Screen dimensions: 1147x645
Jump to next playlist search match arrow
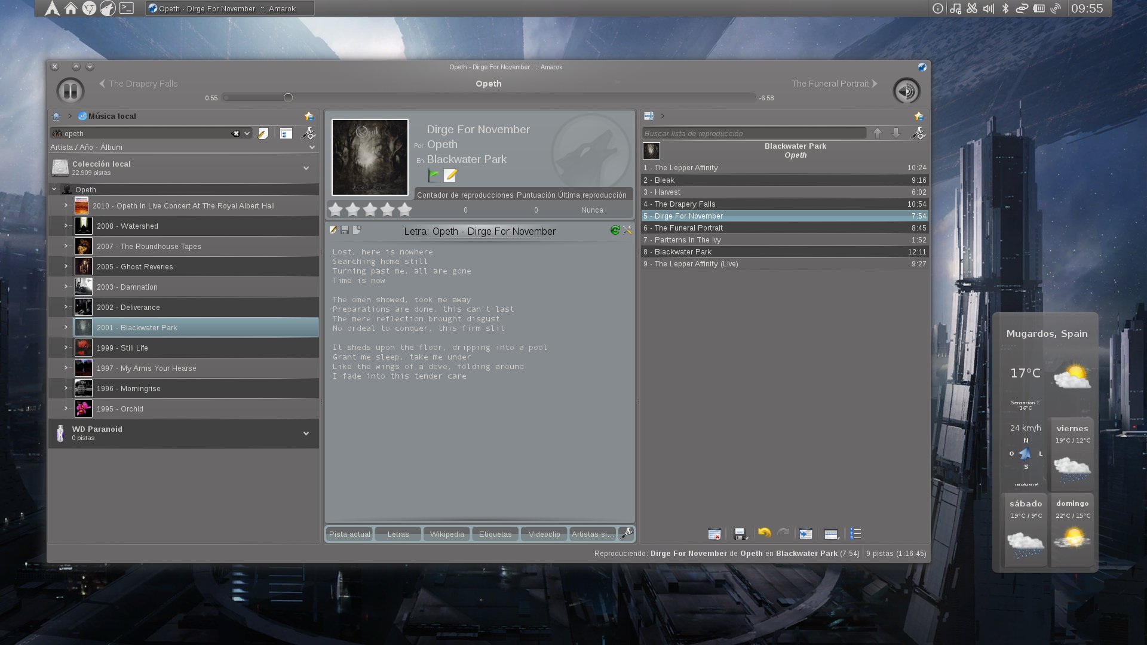click(896, 133)
